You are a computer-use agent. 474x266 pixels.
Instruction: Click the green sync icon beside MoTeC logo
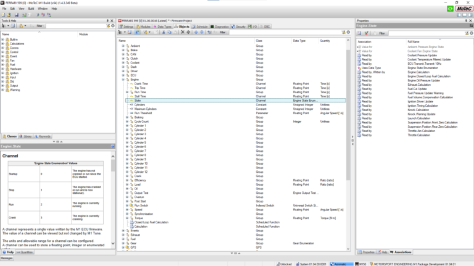(x=450, y=9)
